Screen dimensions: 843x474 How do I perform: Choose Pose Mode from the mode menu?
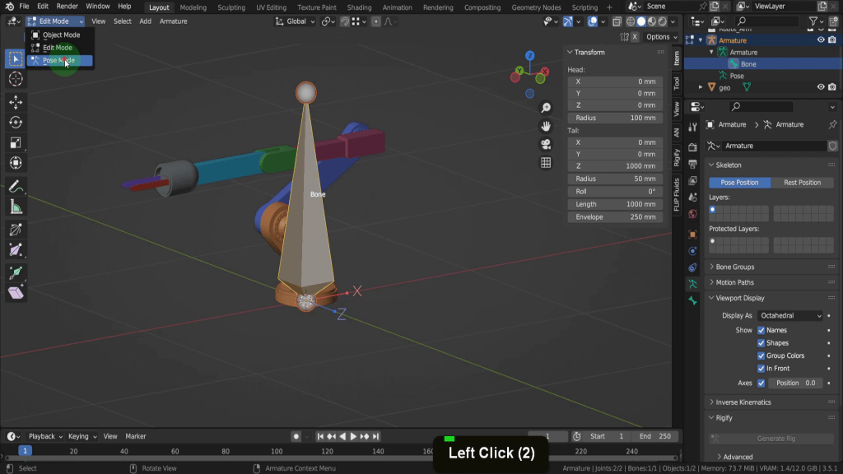tap(58, 60)
